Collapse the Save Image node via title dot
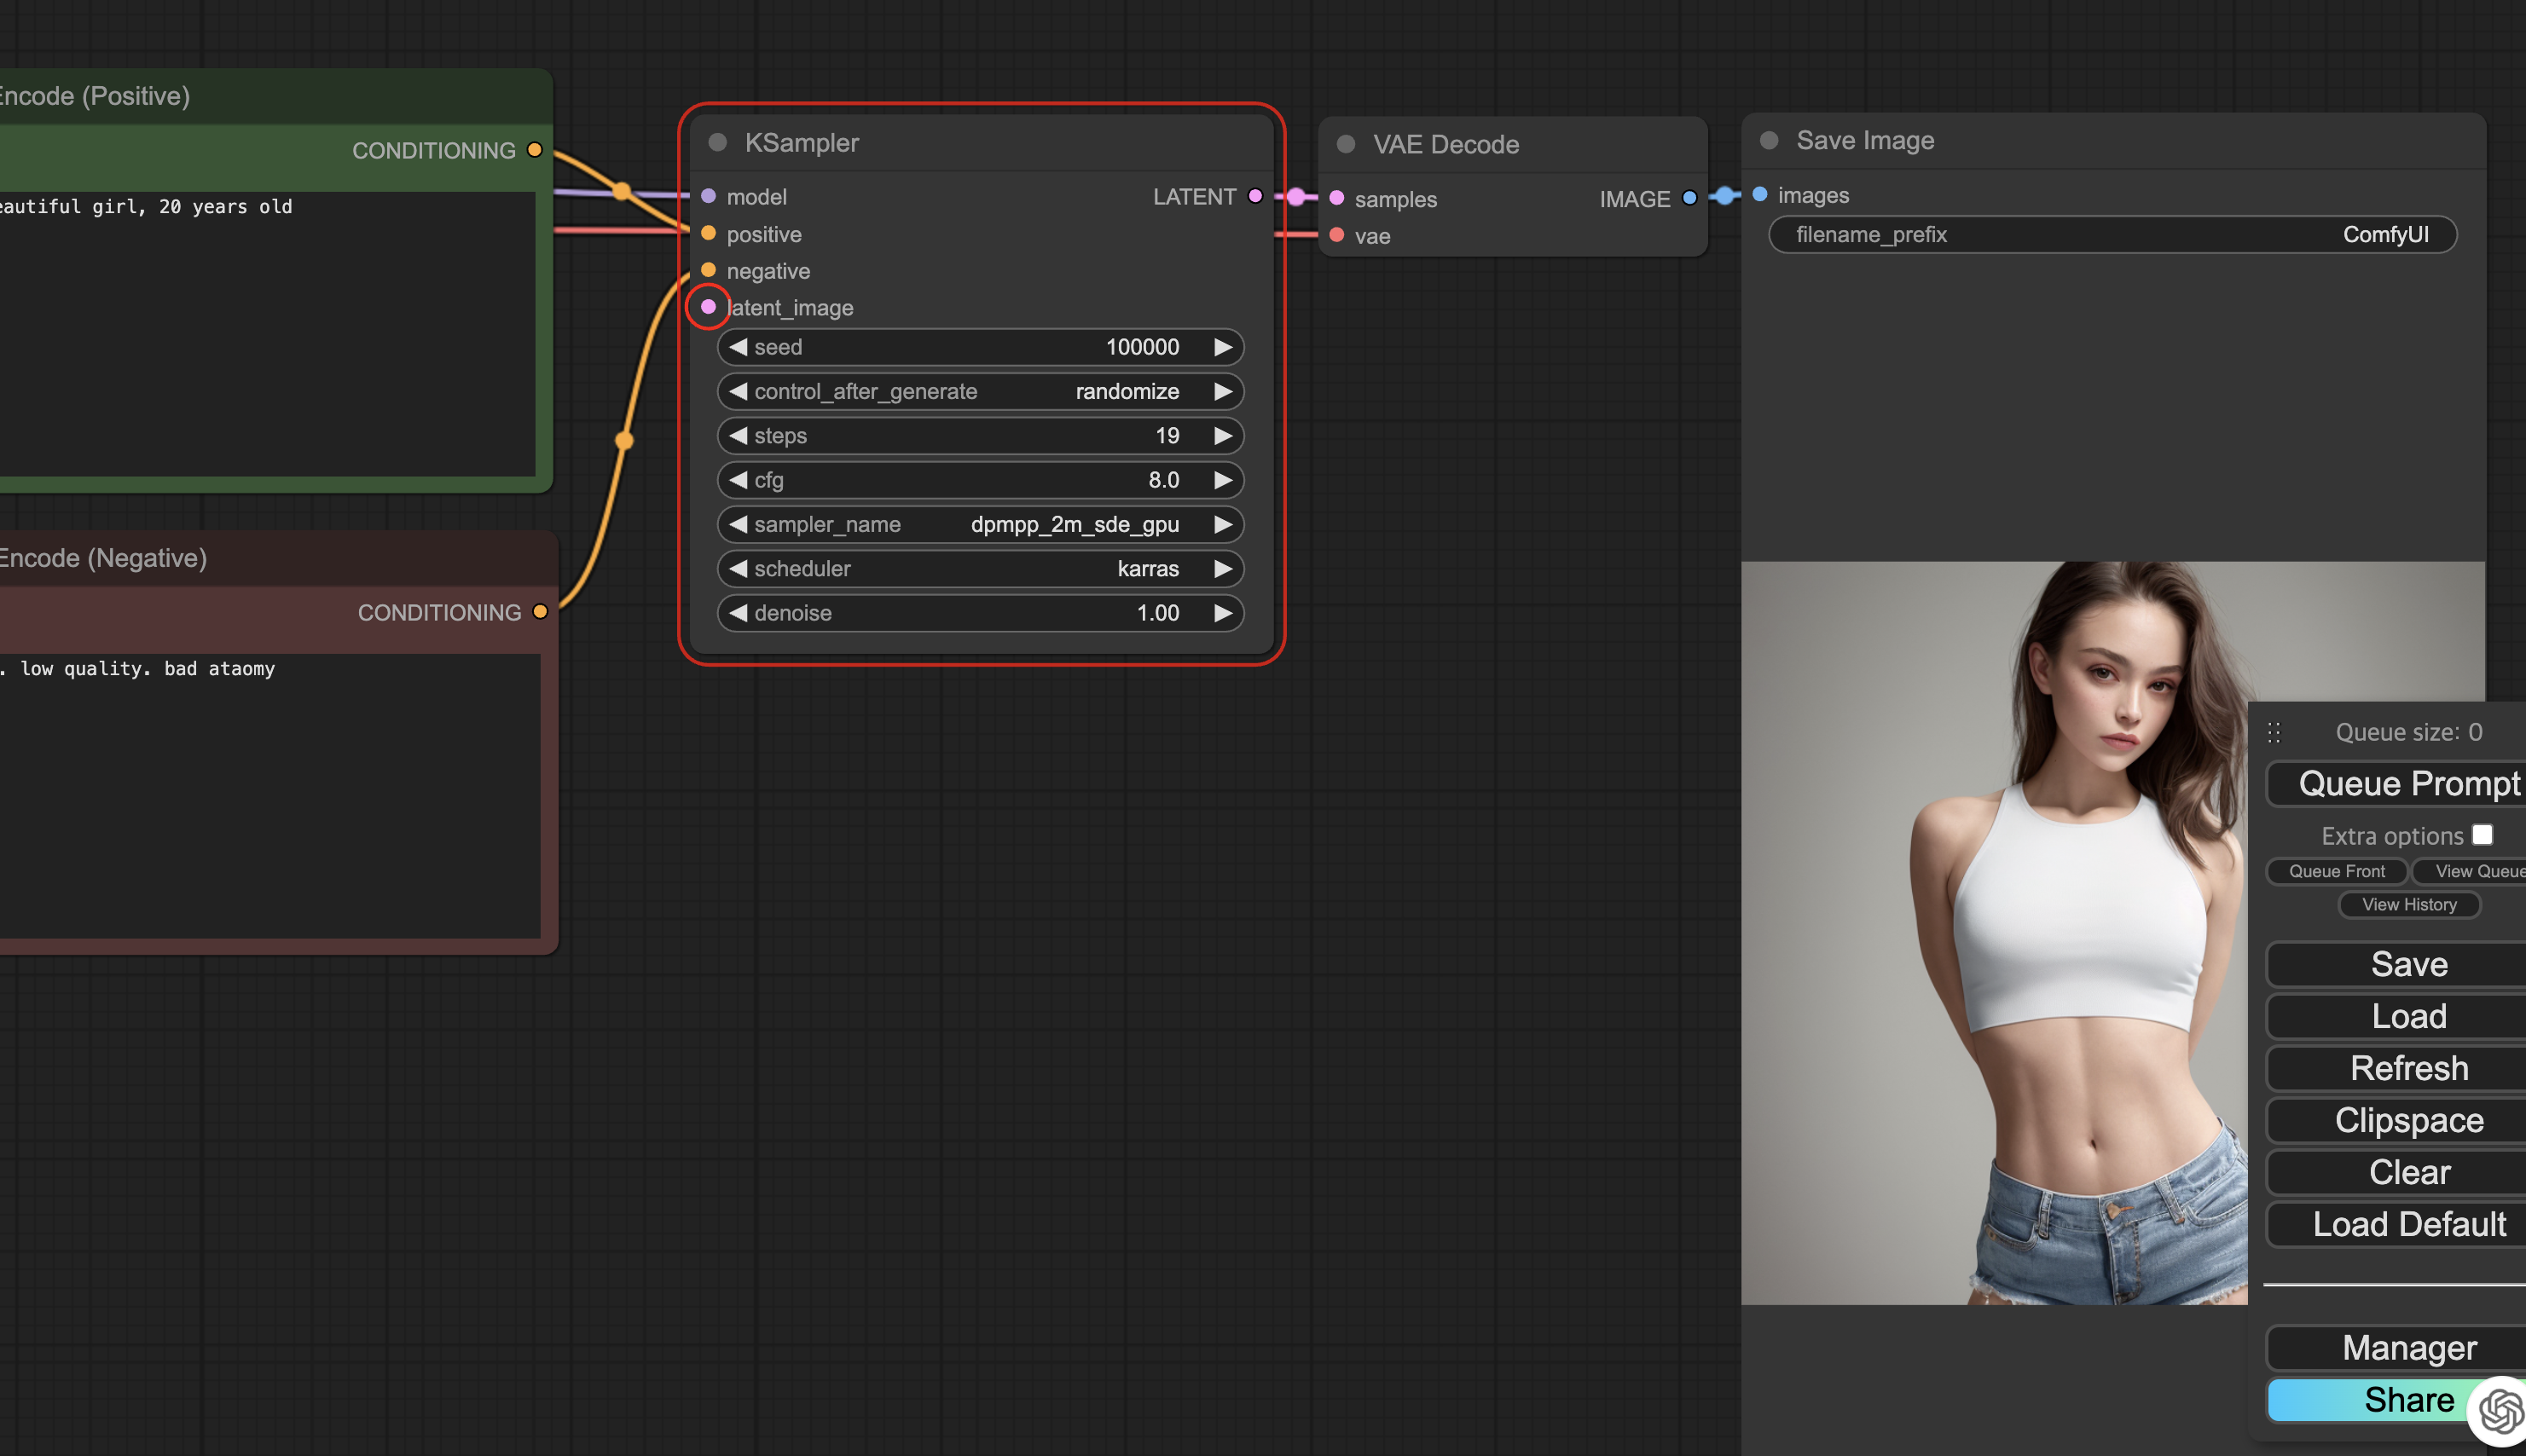This screenshot has width=2526, height=1456. pos(1769,140)
